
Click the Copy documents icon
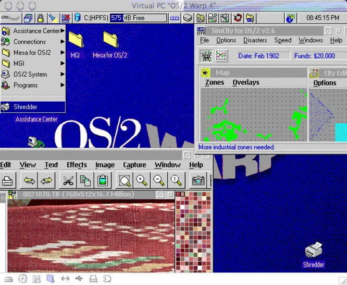click(x=85, y=181)
